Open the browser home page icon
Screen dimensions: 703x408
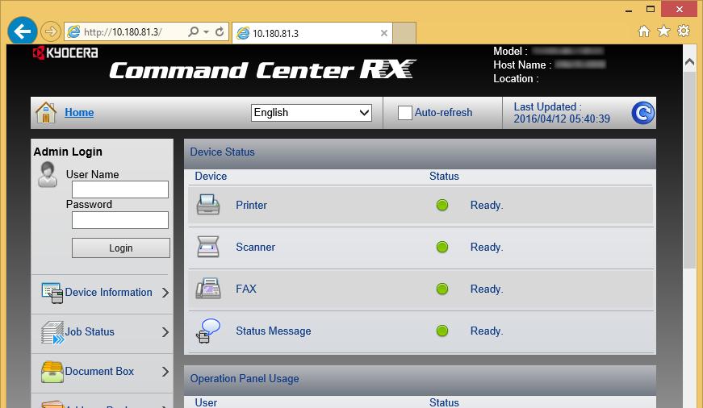(x=644, y=31)
